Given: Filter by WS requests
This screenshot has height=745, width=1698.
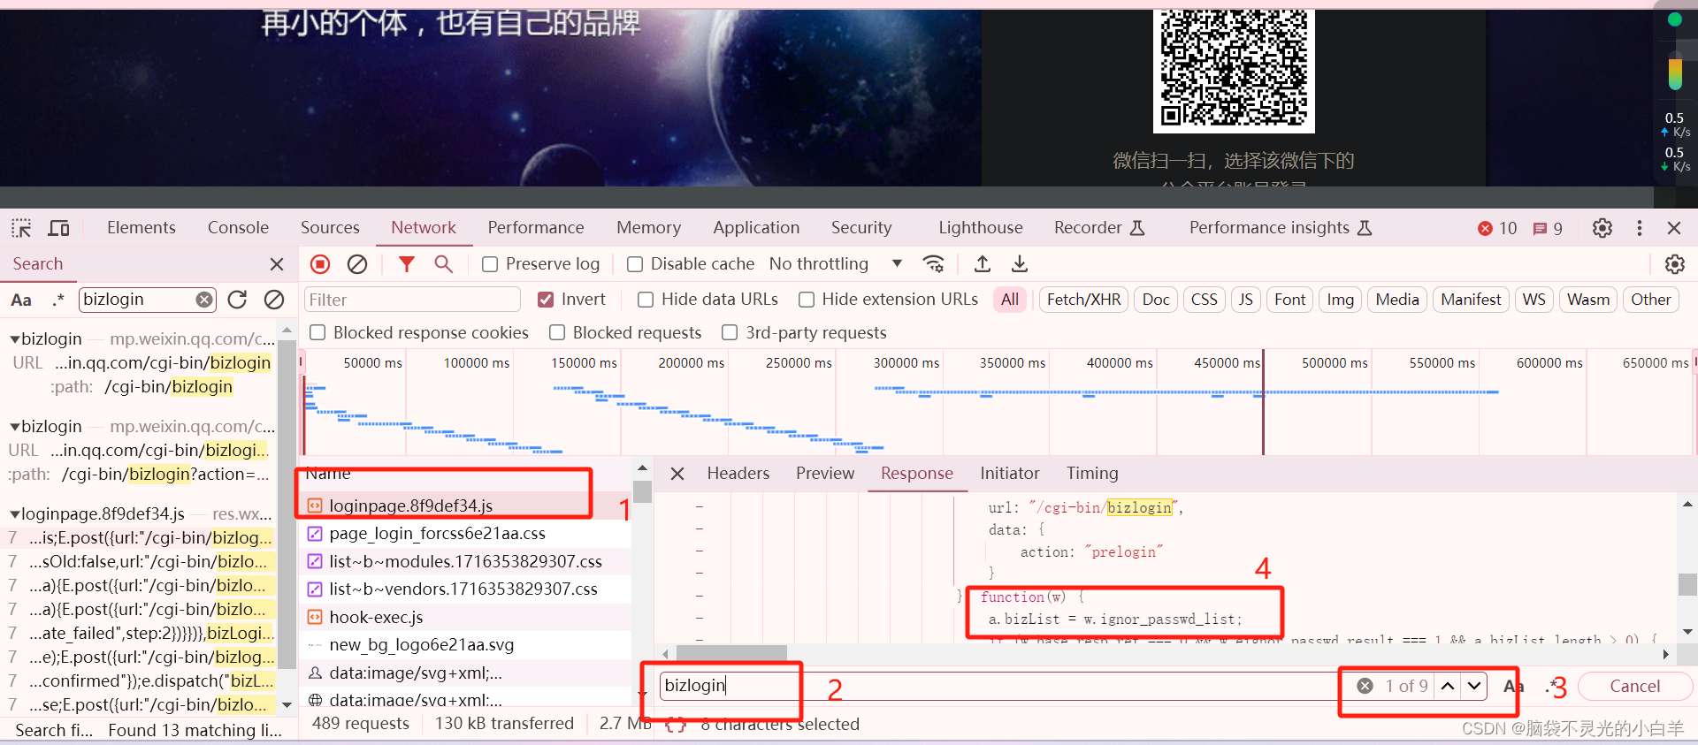Looking at the screenshot, I should pos(1534,300).
